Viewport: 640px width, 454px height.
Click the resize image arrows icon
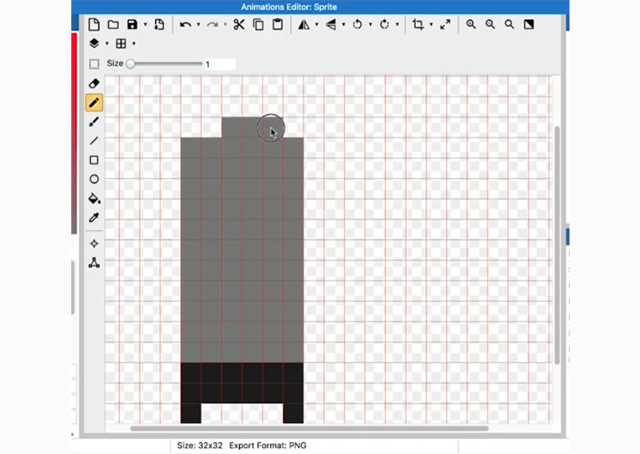pos(445,24)
